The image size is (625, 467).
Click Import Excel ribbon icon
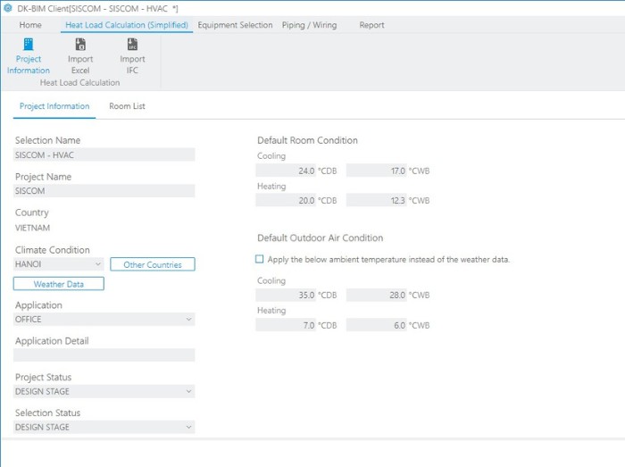click(80, 56)
